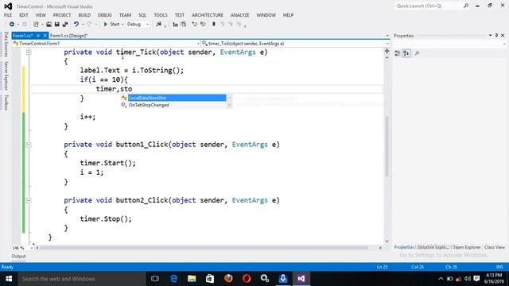This screenshot has height=286, width=509.
Task: Click the taskbar search box
Action: (82, 279)
